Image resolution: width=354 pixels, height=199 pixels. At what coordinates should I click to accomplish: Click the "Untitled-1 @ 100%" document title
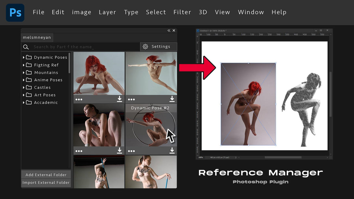(213, 31)
